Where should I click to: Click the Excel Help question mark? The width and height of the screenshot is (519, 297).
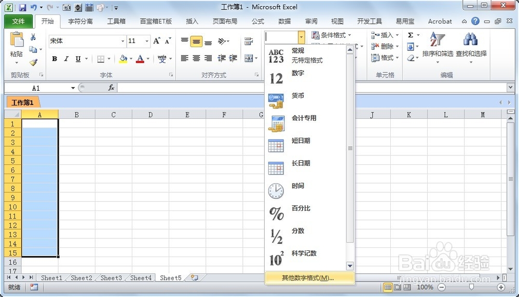475,21
